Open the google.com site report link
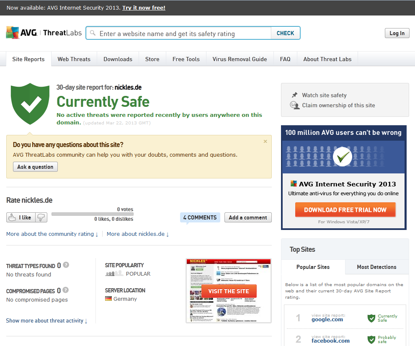Screen dimensions: 415x346 coord(327,320)
